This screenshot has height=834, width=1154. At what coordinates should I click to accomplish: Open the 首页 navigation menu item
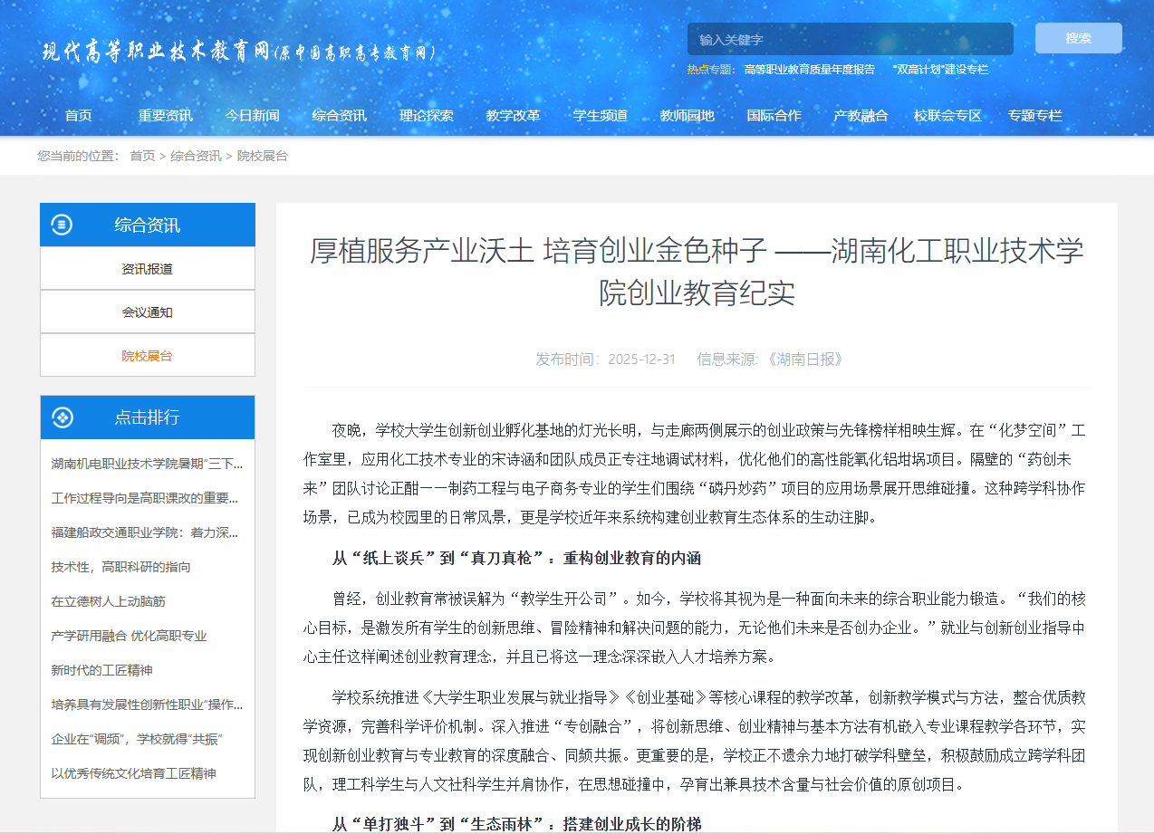tap(78, 115)
